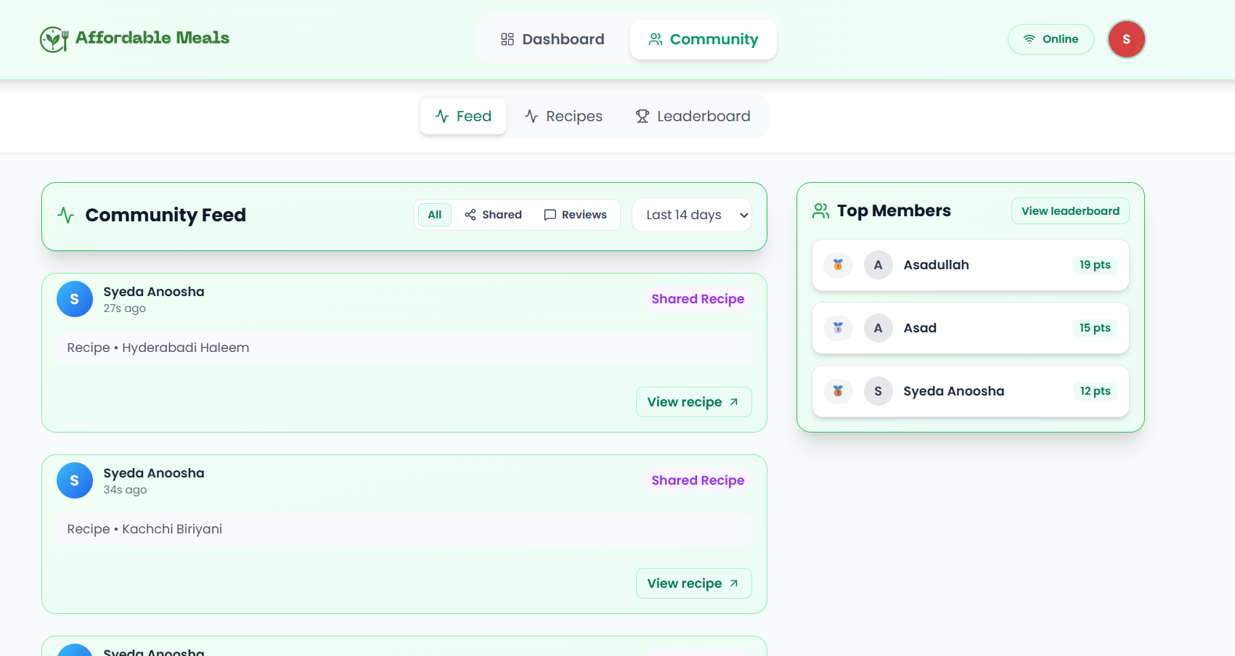Open the red S profile avatar
1235x656 pixels.
(1126, 39)
